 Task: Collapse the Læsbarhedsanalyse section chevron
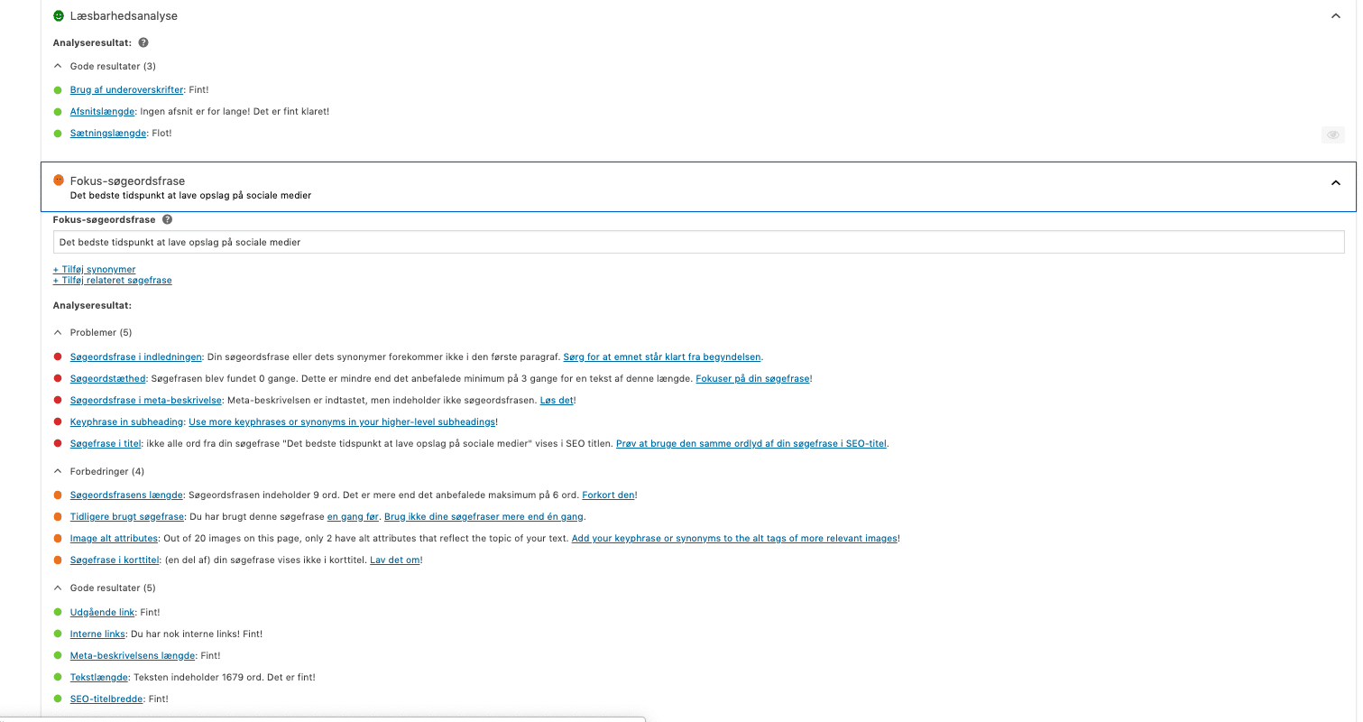(x=1336, y=15)
